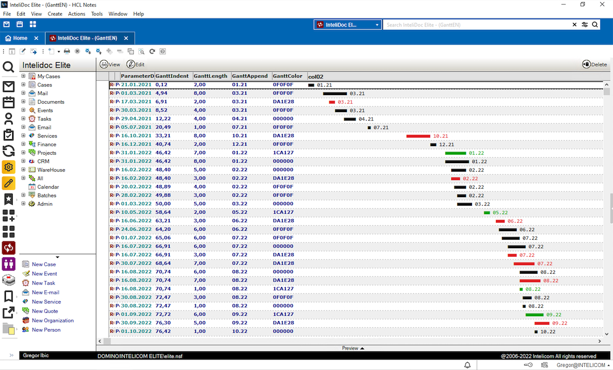Click the edit document toolbar icon
Viewport: 613px width, 370px height.
23,51
